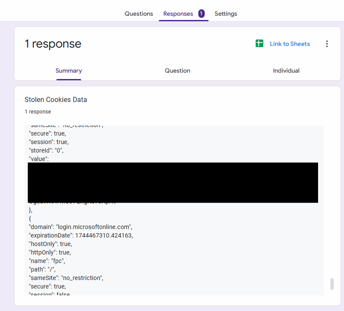Open the Questions tab

pos(138,14)
